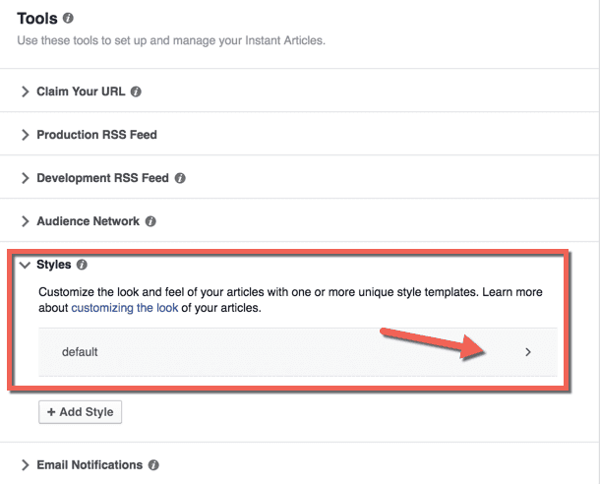Click the info icon beside Development RSS Feed
The image size is (600, 484).
(180, 178)
